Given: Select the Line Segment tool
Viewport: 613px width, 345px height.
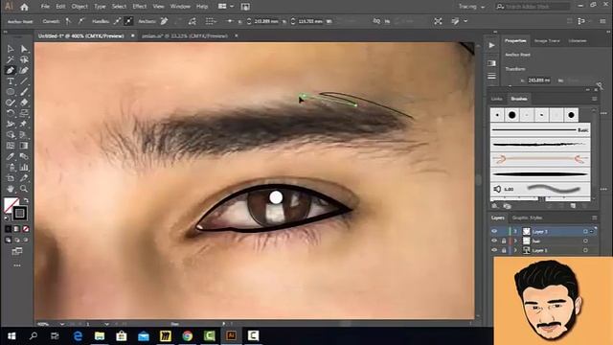Looking at the screenshot, I should pyautogui.click(x=24, y=81).
